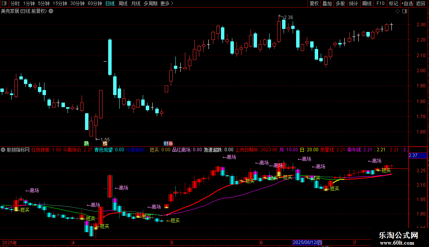Viewport: 429px width, 247px height.
Task: Open the 复权 adjustment option
Action: click(314, 3)
